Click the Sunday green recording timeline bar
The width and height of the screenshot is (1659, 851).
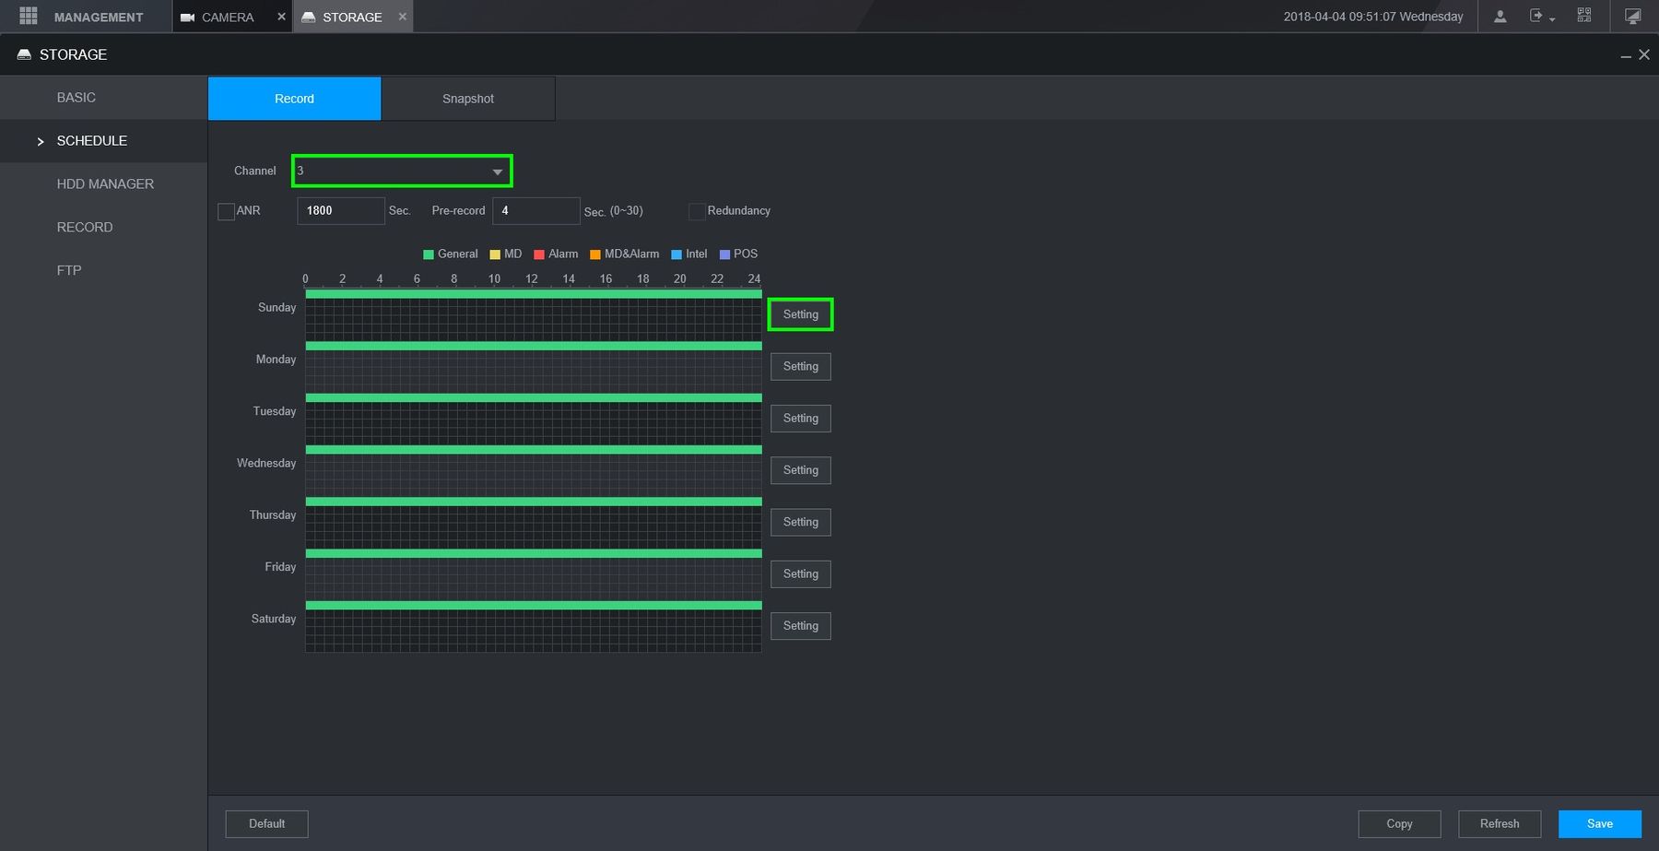533,294
